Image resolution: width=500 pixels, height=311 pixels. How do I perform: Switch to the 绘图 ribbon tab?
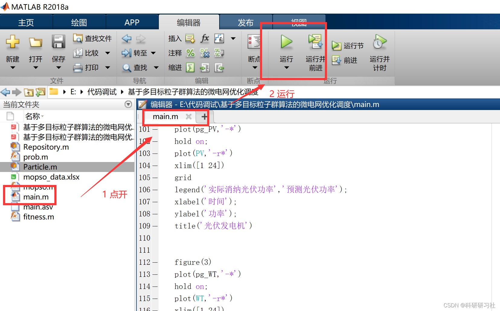pyautogui.click(x=79, y=22)
